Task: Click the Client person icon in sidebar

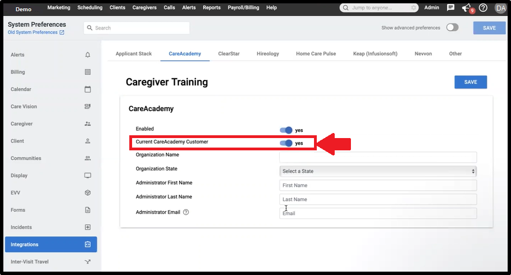Action: tap(88, 141)
